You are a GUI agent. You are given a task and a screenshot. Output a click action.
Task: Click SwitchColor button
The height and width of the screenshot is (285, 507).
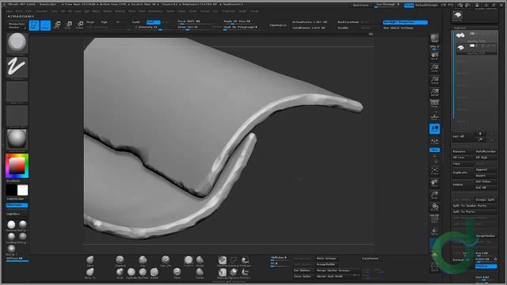click(16, 199)
